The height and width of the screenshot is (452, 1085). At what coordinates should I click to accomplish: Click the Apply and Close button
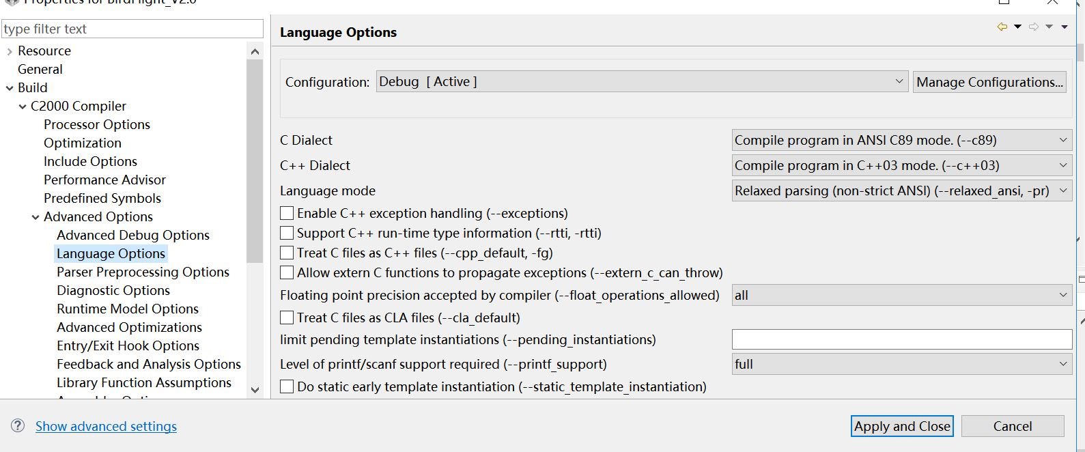[x=902, y=427]
